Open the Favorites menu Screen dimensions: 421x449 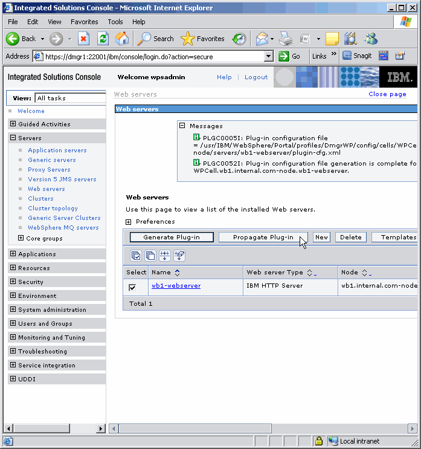click(x=84, y=22)
